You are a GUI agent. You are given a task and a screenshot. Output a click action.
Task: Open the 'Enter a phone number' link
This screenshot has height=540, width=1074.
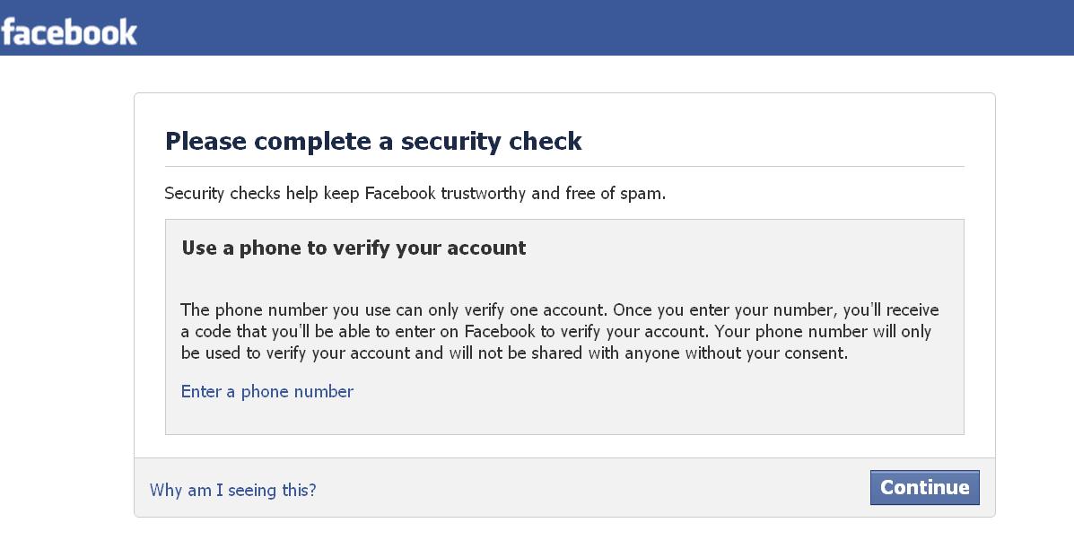tap(267, 391)
